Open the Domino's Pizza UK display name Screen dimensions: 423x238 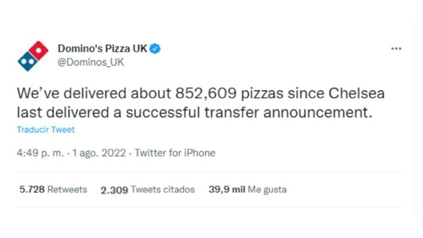coord(102,48)
